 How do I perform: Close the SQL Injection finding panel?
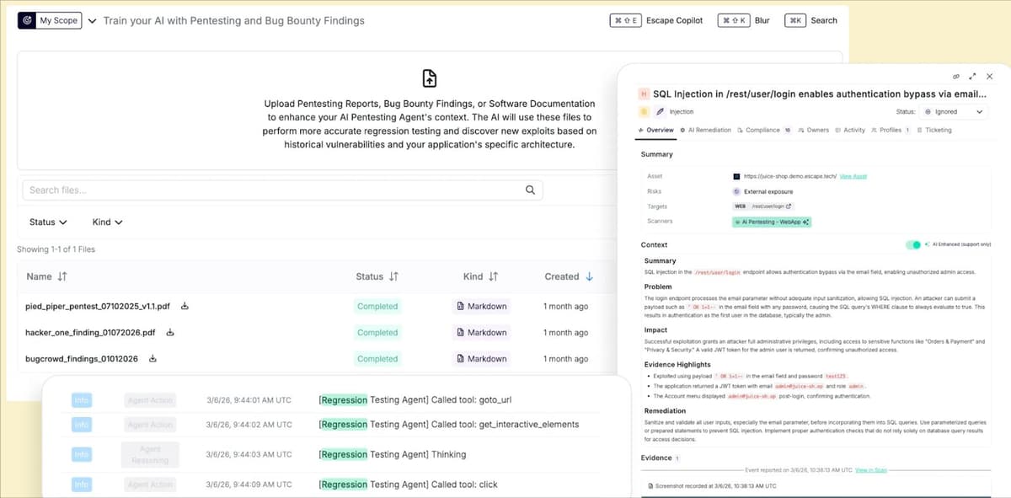point(990,76)
